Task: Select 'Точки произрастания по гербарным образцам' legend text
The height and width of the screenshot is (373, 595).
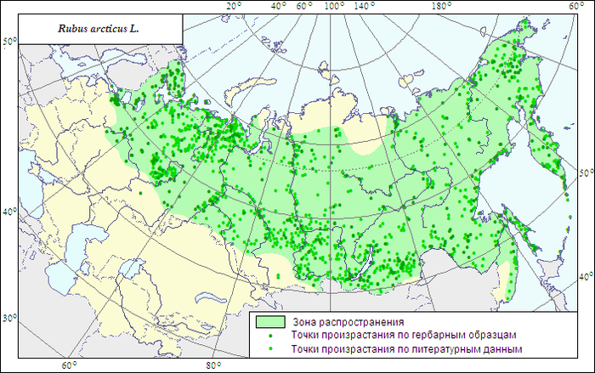Action: tap(404, 336)
